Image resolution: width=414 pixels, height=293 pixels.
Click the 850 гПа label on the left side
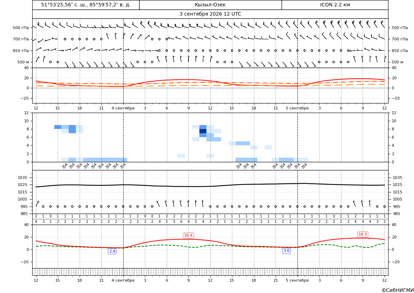pyautogui.click(x=21, y=51)
